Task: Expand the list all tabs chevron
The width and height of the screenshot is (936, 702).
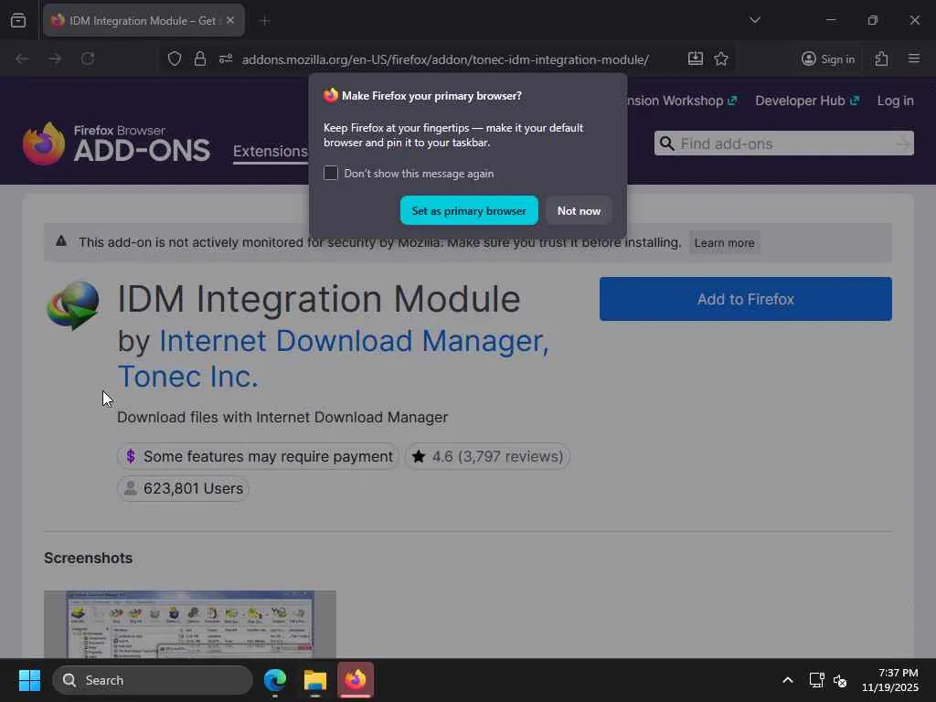Action: (755, 20)
